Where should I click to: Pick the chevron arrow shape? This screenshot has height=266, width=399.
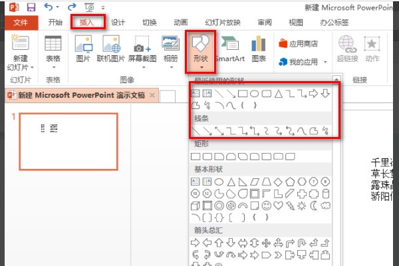pos(278,255)
